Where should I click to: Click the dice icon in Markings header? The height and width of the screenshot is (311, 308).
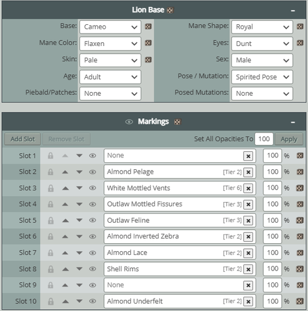coord(177,122)
